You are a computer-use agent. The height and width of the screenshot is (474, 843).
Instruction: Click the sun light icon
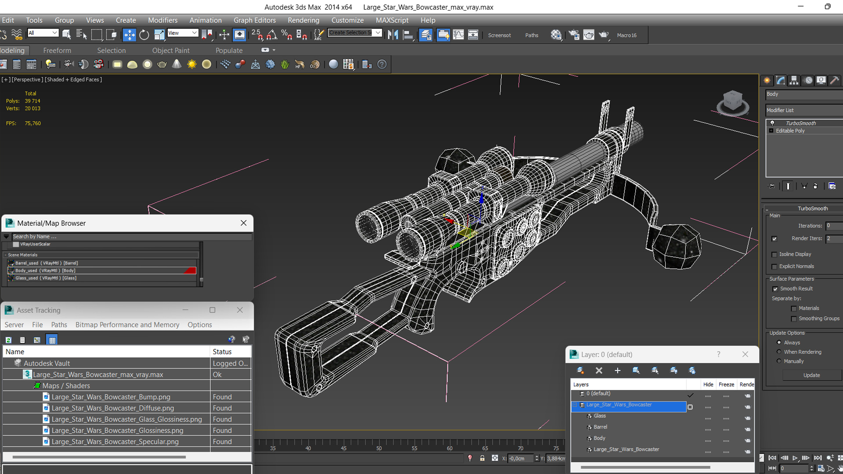click(x=192, y=65)
